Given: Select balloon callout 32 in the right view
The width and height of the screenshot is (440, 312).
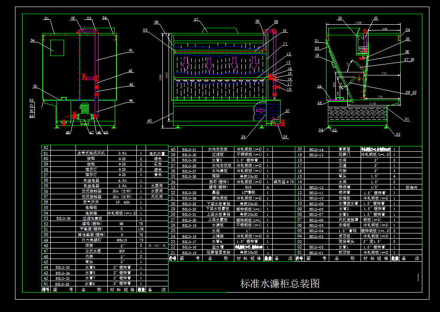Looking at the screenshot, I should point(398,134).
